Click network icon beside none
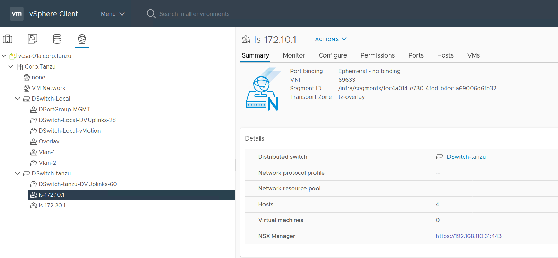Image resolution: width=558 pixels, height=258 pixels. [x=27, y=77]
